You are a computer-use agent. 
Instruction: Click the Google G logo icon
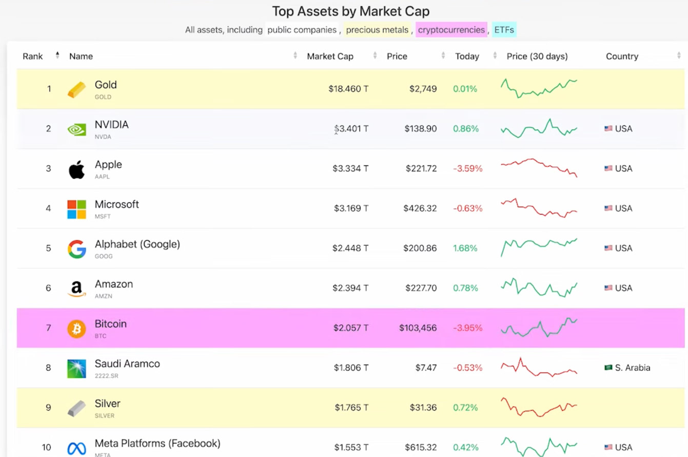point(77,249)
